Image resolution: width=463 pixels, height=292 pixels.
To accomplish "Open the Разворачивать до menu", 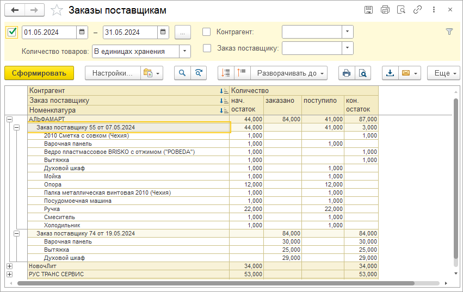I will tap(289, 73).
